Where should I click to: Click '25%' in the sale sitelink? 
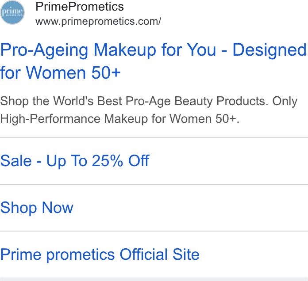(108, 161)
